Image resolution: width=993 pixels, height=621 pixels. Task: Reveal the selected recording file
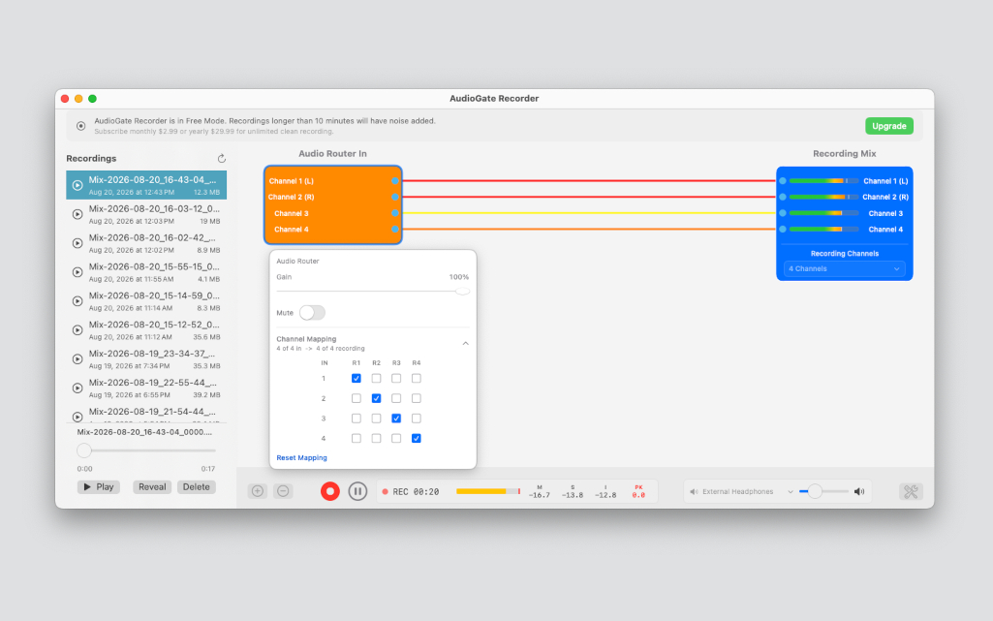point(152,486)
